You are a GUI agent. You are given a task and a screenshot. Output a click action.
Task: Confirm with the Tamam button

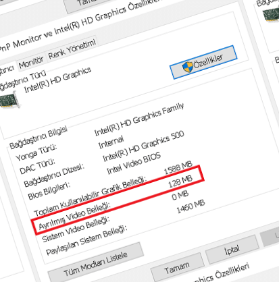177,267
